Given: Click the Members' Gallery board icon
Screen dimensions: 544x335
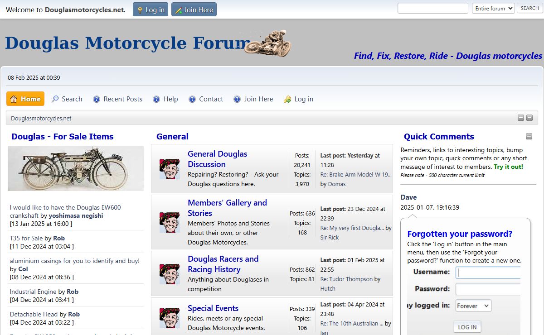Looking at the screenshot, I should coord(170,222).
